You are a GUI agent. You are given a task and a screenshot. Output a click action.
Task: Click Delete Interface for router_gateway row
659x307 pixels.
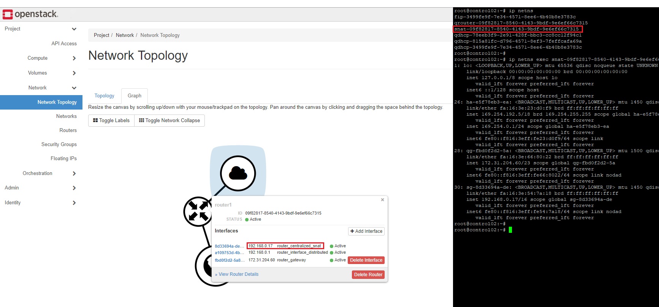tap(366, 260)
